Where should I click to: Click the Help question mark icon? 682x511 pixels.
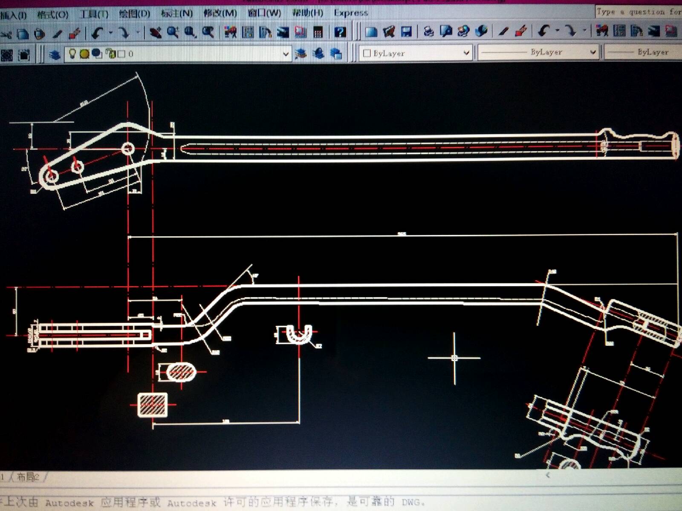[340, 32]
